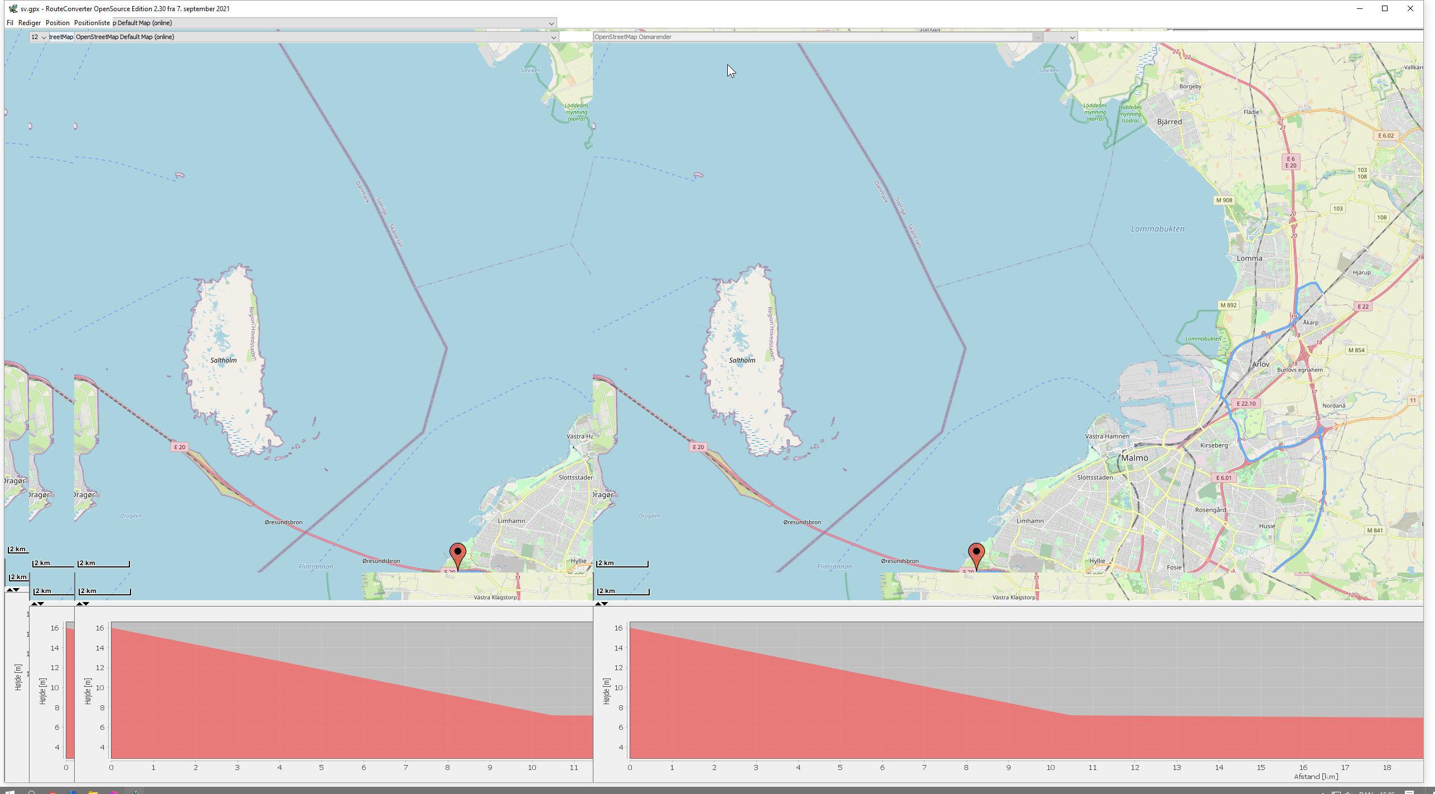This screenshot has width=1435, height=794.
Task: Click the RouteConverter app icon in title bar
Action: (12, 8)
